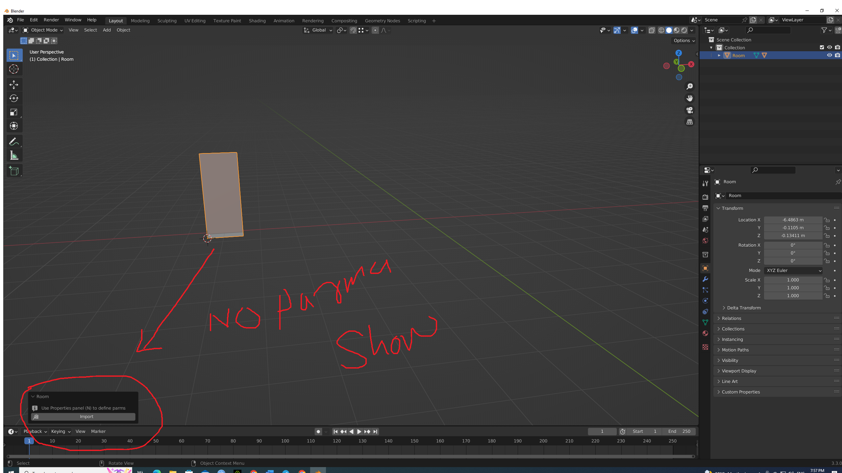Toggle Room visibility eye in outliner
The height and width of the screenshot is (473, 842).
pyautogui.click(x=830, y=56)
